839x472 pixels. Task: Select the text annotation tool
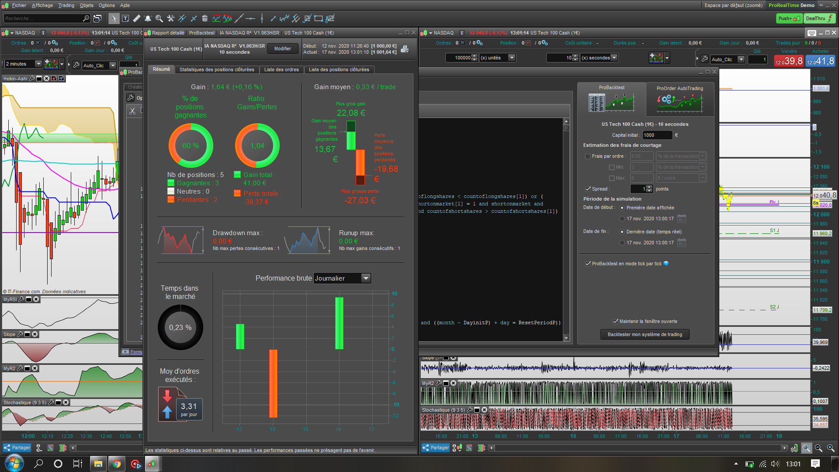click(x=125, y=18)
